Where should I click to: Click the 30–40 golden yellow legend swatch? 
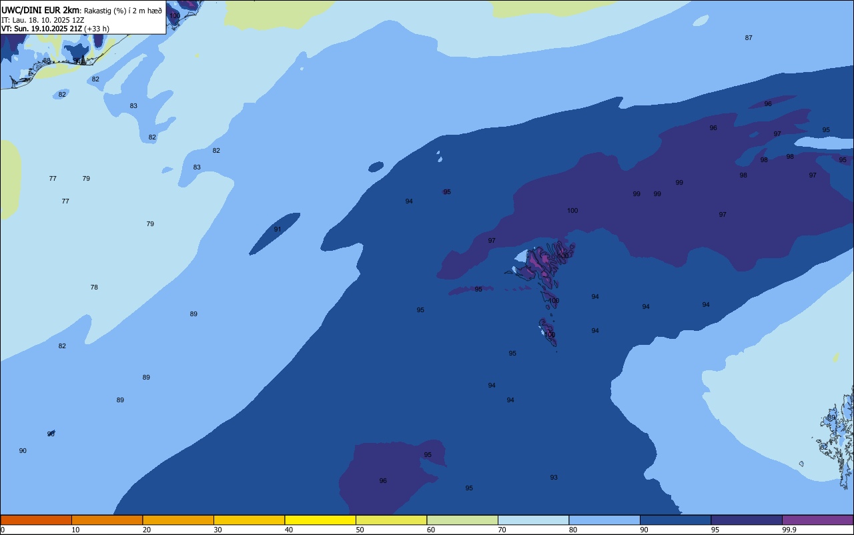coord(249,520)
